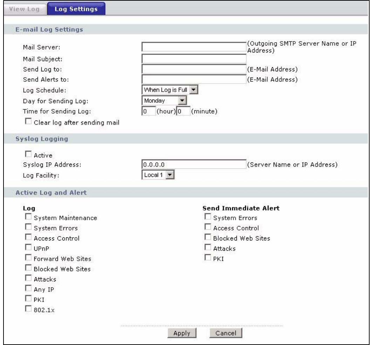The image size is (371, 345).
Task: Enable Attacks immediate alert checkbox
Action: [208, 247]
